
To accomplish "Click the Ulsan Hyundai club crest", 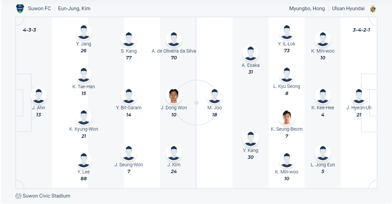I will [x=373, y=8].
